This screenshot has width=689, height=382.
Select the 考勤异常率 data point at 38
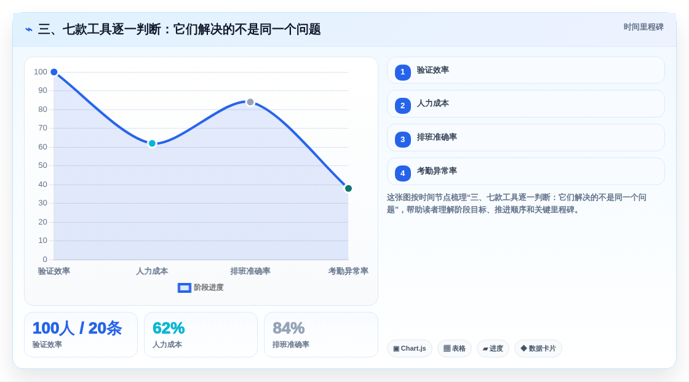click(348, 189)
